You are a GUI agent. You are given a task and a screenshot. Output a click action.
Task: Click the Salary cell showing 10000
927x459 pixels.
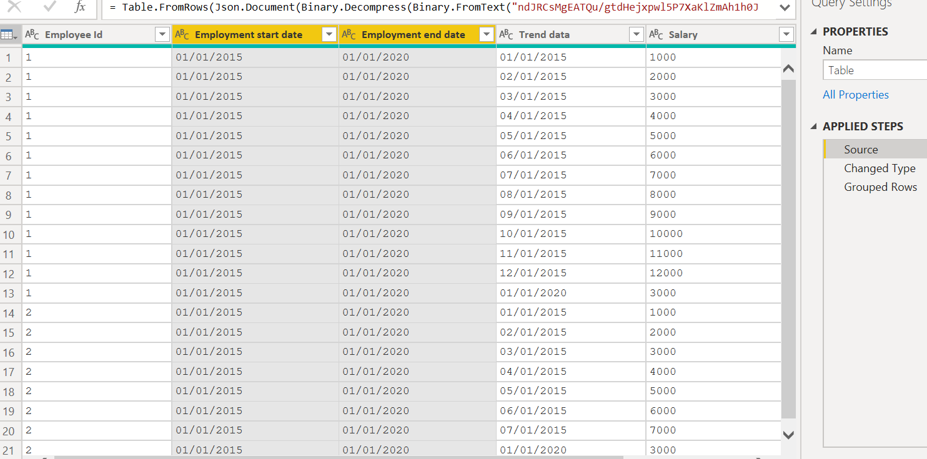[713, 234]
